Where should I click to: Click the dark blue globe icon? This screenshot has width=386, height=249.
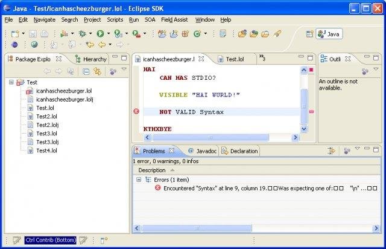coord(14,45)
